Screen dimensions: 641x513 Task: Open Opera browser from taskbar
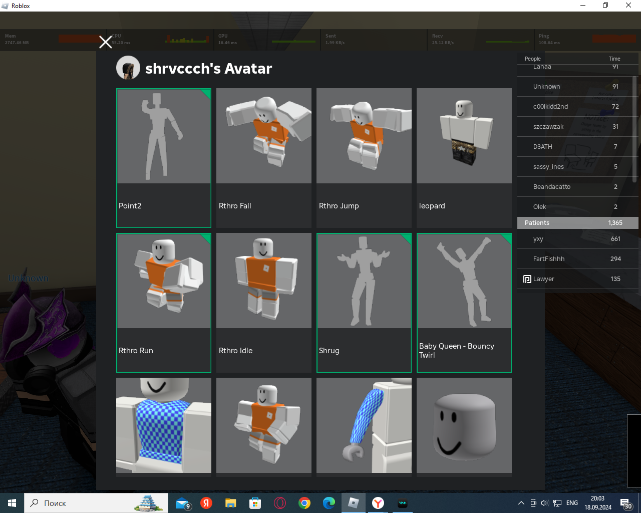point(279,503)
